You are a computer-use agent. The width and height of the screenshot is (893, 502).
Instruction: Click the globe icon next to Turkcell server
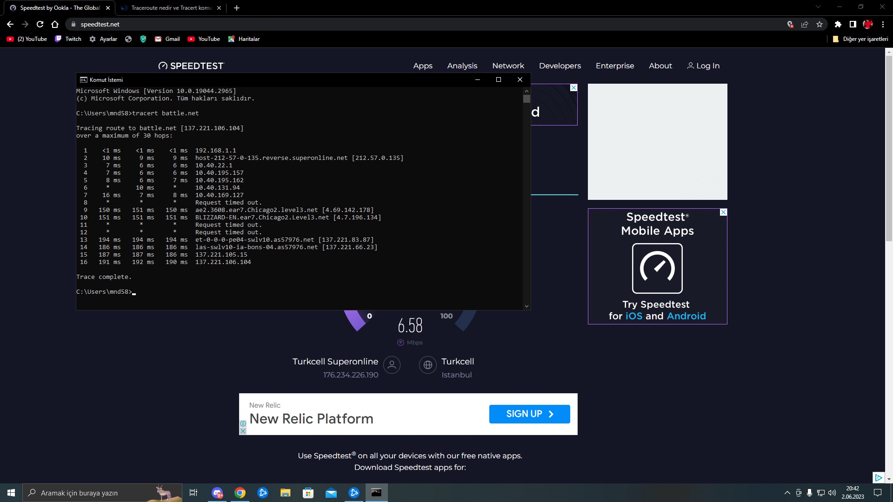[427, 365]
